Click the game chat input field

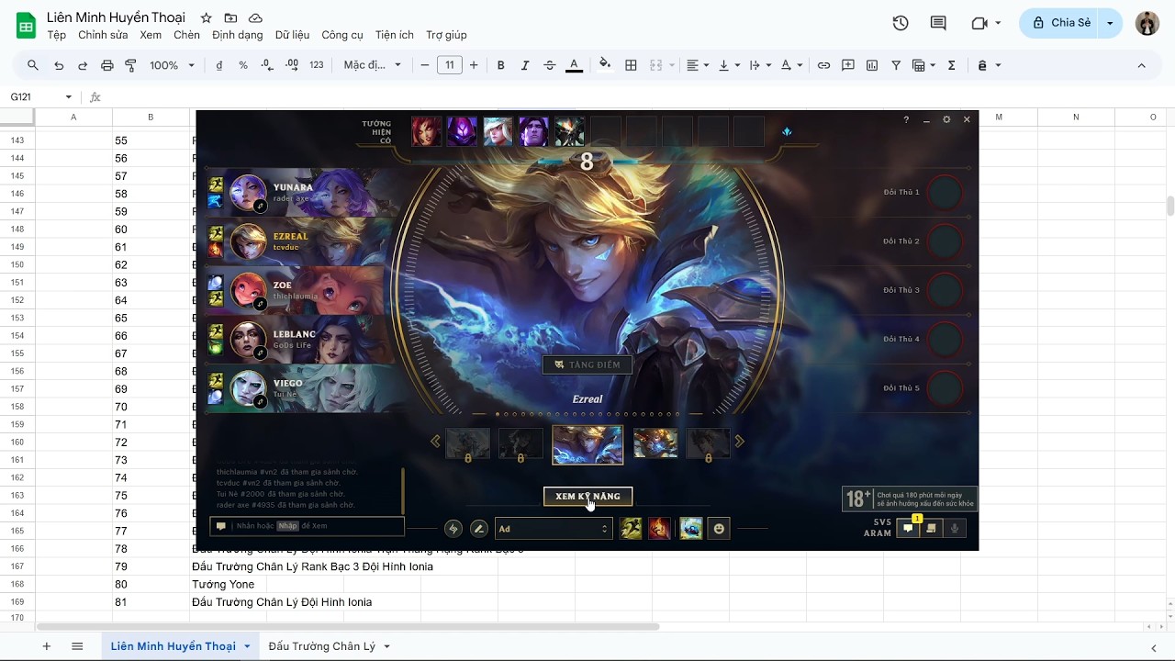click(308, 526)
